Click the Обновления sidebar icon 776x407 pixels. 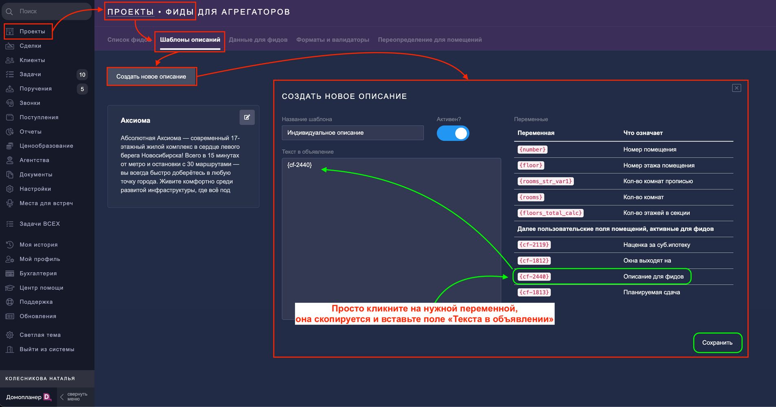(x=10, y=316)
